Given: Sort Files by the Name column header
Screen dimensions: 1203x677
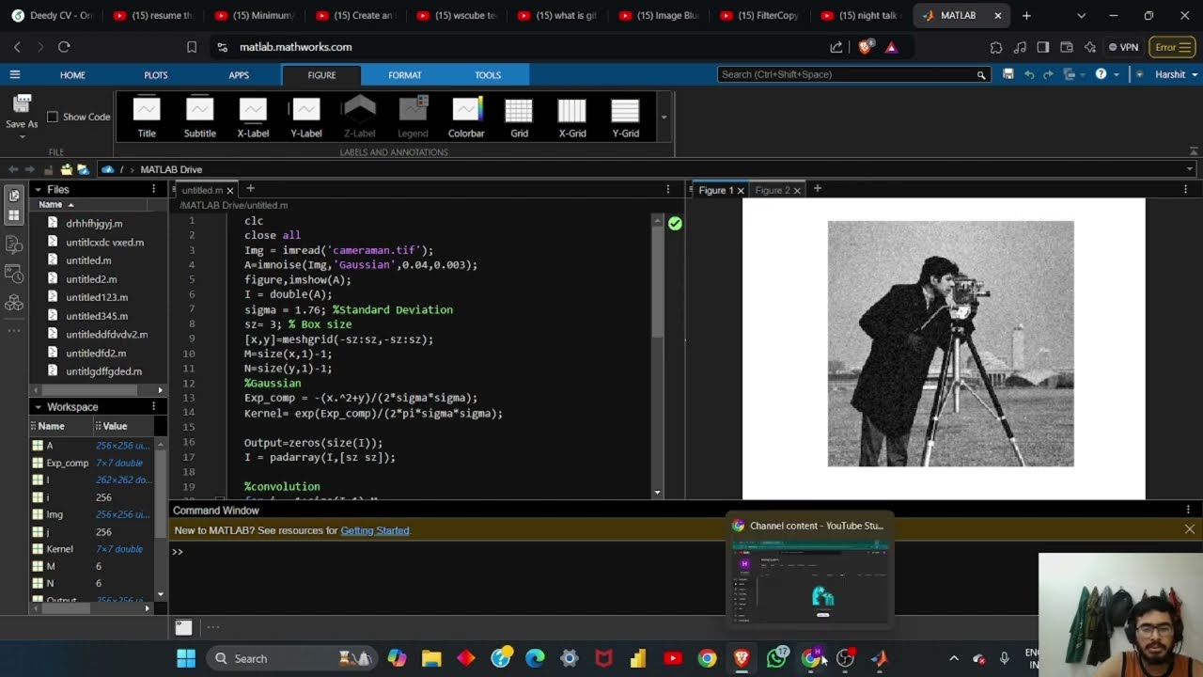Looking at the screenshot, I should (x=51, y=204).
